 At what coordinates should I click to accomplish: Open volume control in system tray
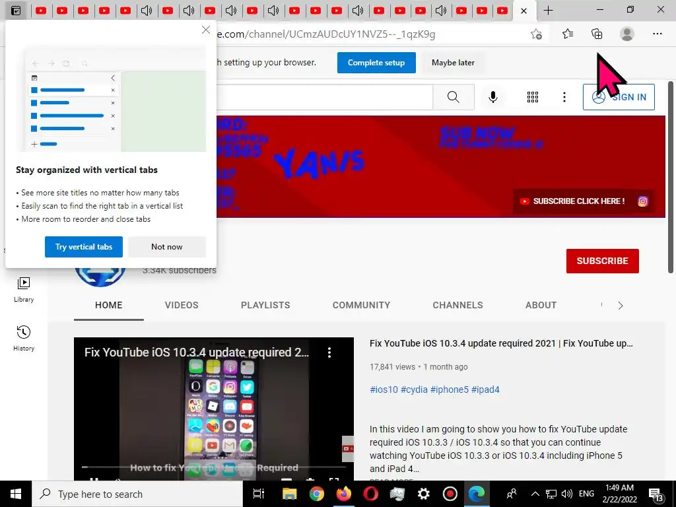coord(567,494)
